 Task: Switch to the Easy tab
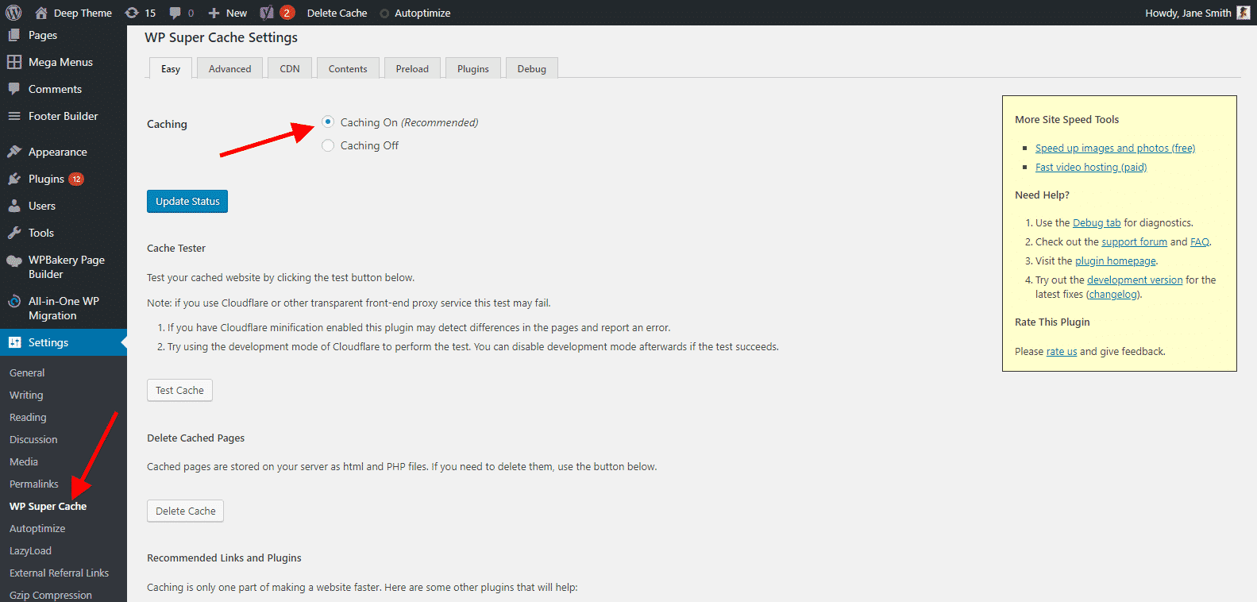[x=171, y=68]
